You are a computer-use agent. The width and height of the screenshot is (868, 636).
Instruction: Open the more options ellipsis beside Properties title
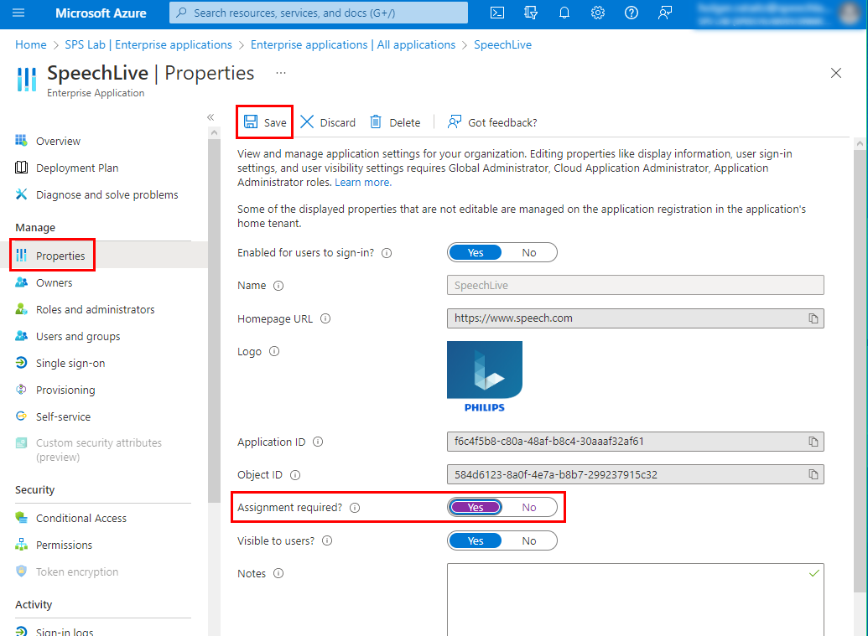pyautogui.click(x=281, y=73)
